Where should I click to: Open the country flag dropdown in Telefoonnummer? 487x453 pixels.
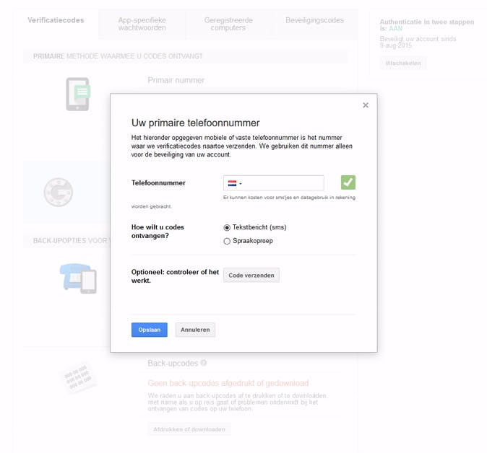235,183
